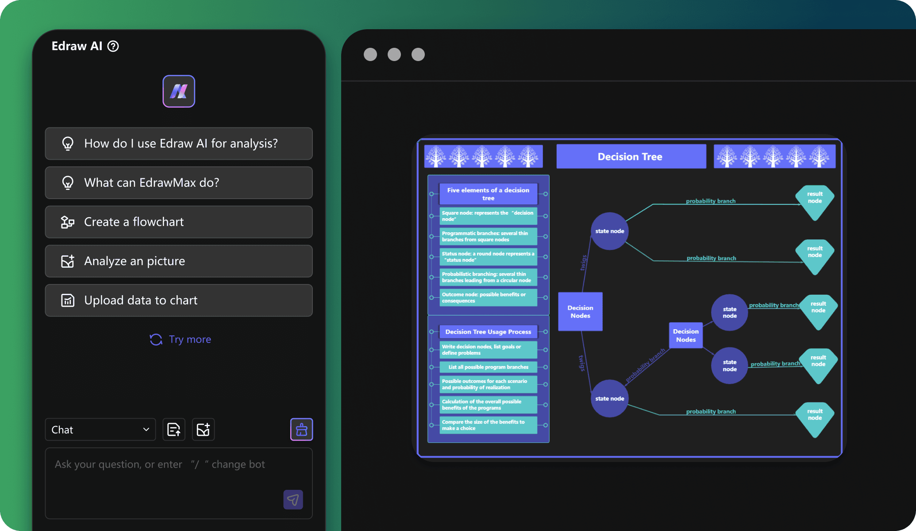
Task: Choose 'What can EdrawMax do?' suggestion
Action: tap(179, 183)
